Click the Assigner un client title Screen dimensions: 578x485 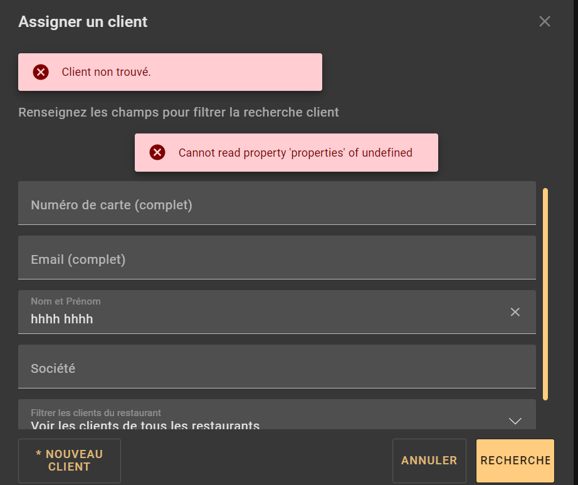pos(83,22)
